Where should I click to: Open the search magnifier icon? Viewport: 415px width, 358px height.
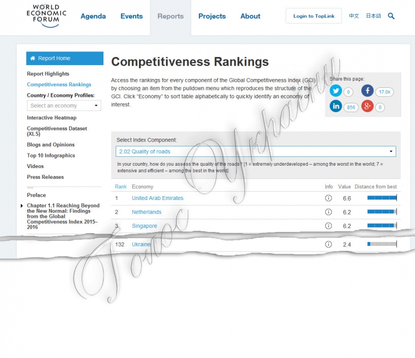pos(391,16)
